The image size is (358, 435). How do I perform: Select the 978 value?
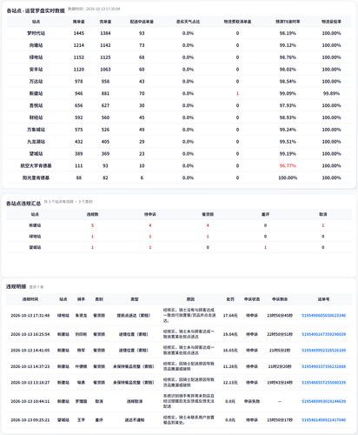(79, 81)
